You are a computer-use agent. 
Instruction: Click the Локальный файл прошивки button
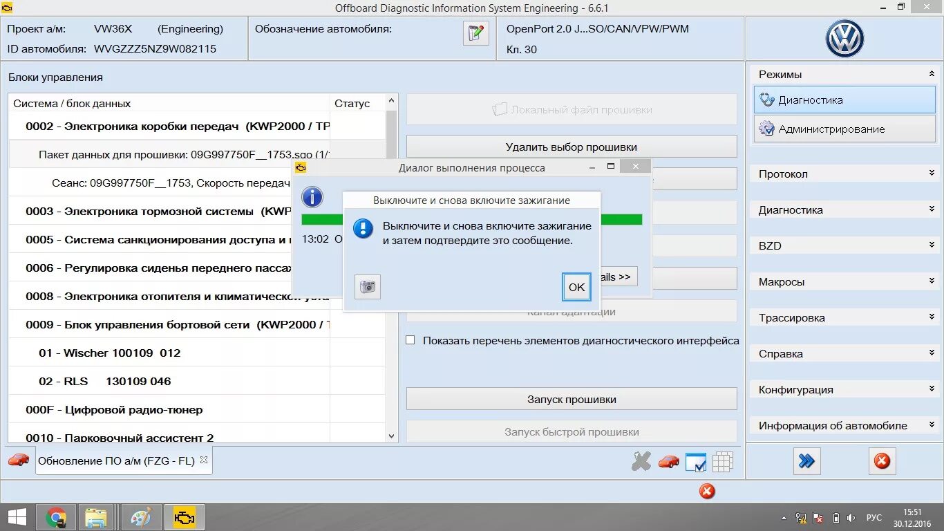tap(572, 109)
